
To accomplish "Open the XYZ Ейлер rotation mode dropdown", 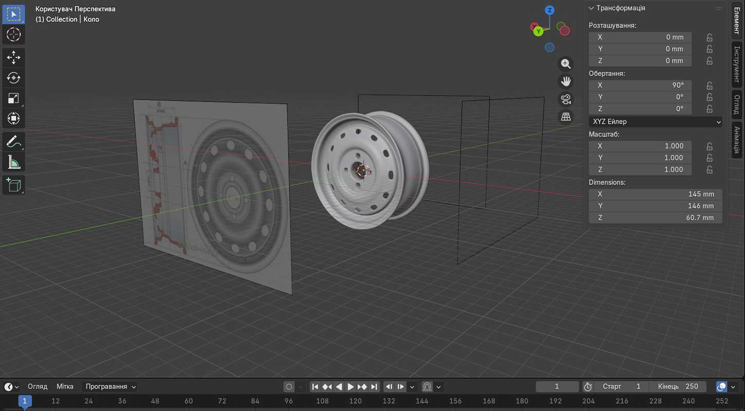I will [655, 122].
